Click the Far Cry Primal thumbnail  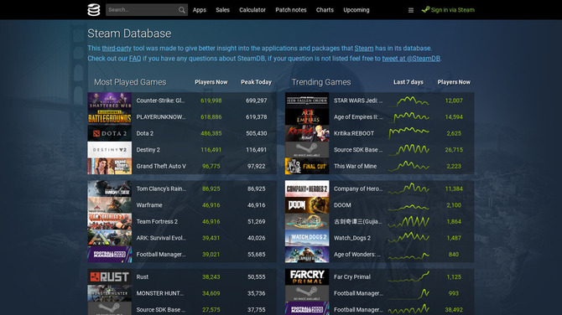click(x=307, y=277)
